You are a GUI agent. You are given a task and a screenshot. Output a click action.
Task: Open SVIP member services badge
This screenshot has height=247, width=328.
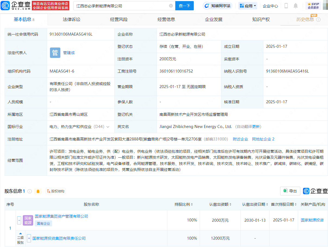pyautogui.click(x=313, y=6)
